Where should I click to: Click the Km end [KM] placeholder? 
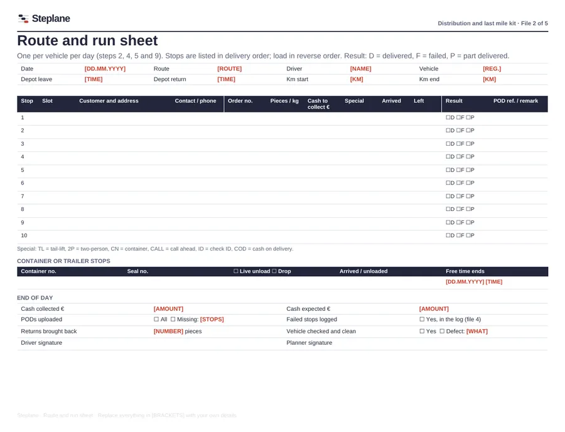pos(489,79)
